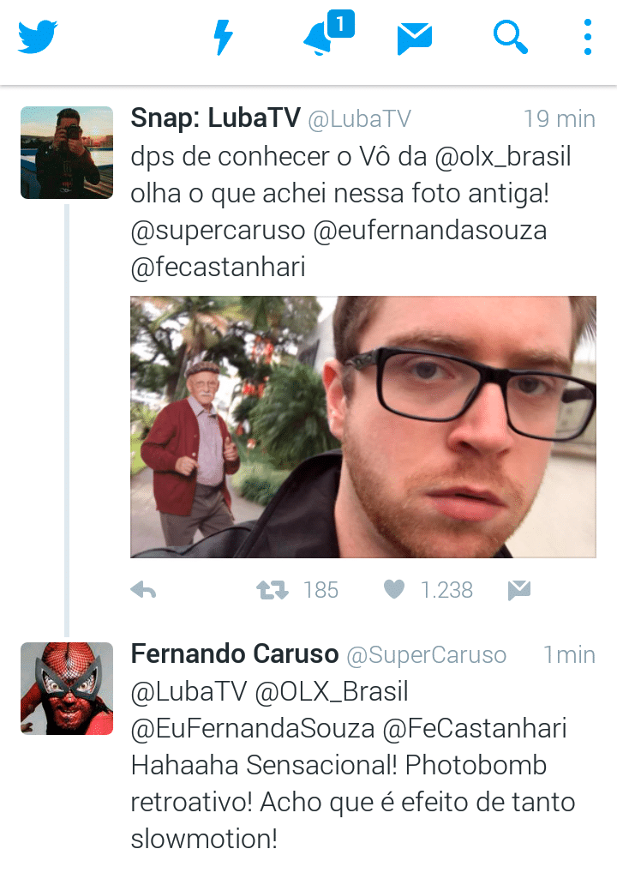Image resolution: width=617 pixels, height=873 pixels.
Task: Open Fernando Caruso display name
Action: pos(235,653)
